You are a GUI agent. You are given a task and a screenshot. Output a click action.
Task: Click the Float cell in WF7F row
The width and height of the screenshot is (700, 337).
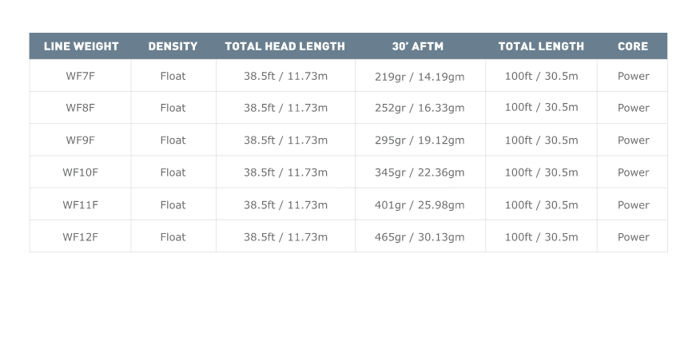coord(173,76)
